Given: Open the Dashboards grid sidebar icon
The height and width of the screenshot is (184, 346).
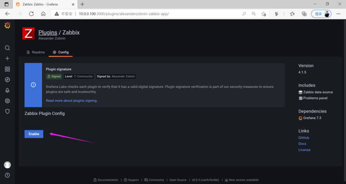Looking at the screenshot, I should (7, 69).
